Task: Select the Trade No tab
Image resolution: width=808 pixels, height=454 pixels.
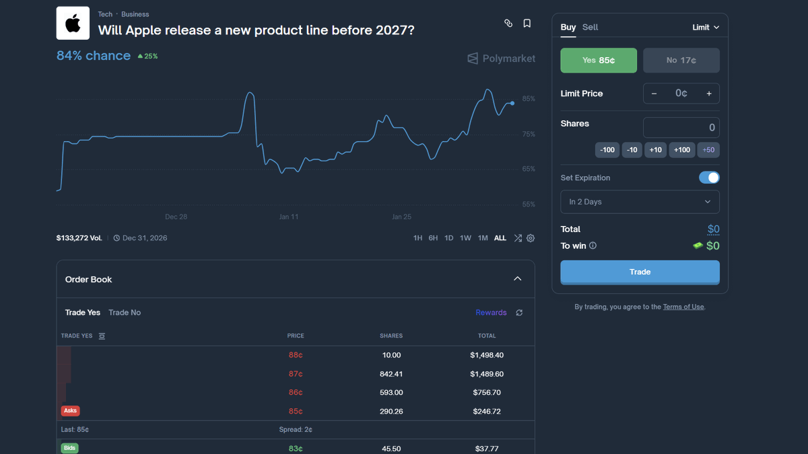Action: (125, 313)
